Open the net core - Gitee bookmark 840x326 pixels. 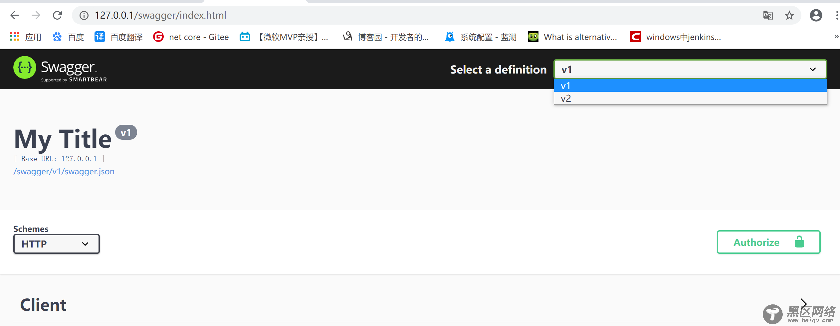[x=191, y=37]
